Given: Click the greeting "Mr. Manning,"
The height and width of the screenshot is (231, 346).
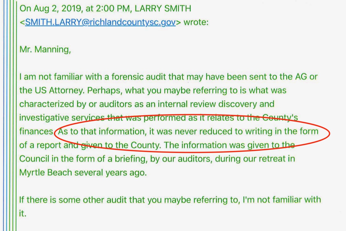Looking at the screenshot, I should point(45,49).
